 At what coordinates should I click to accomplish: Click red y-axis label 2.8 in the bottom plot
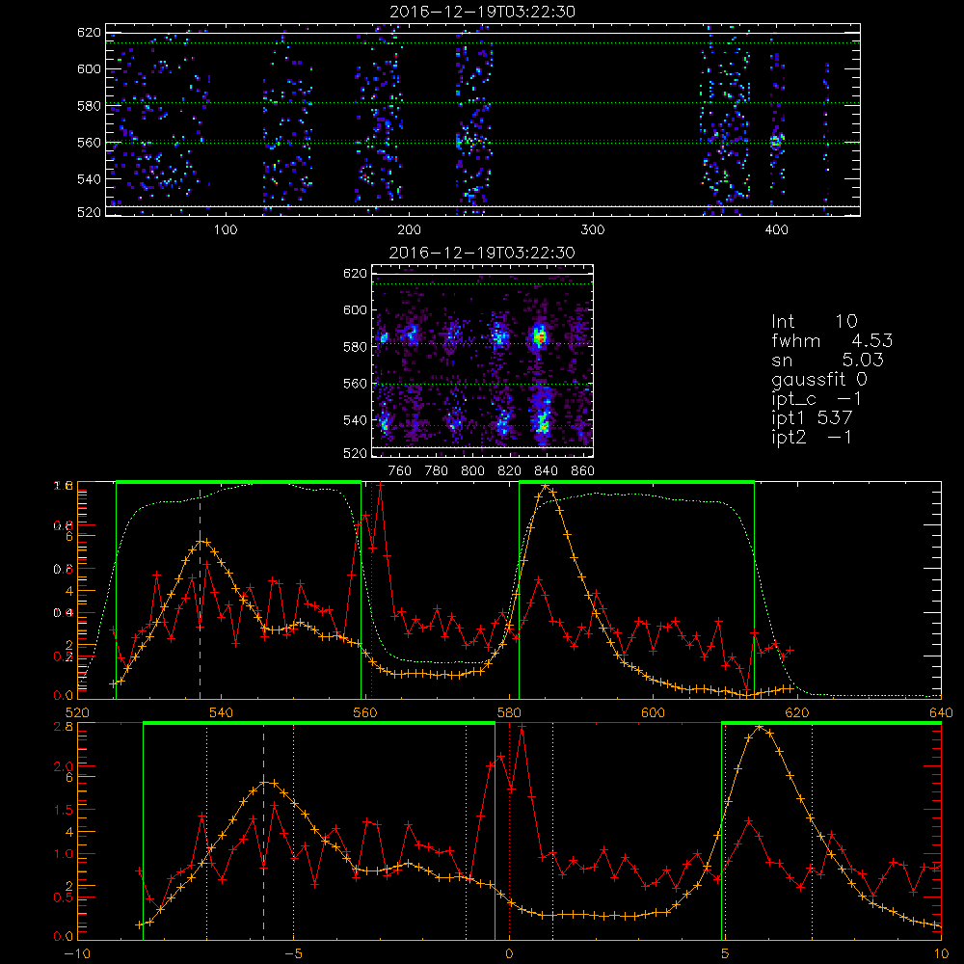point(64,727)
